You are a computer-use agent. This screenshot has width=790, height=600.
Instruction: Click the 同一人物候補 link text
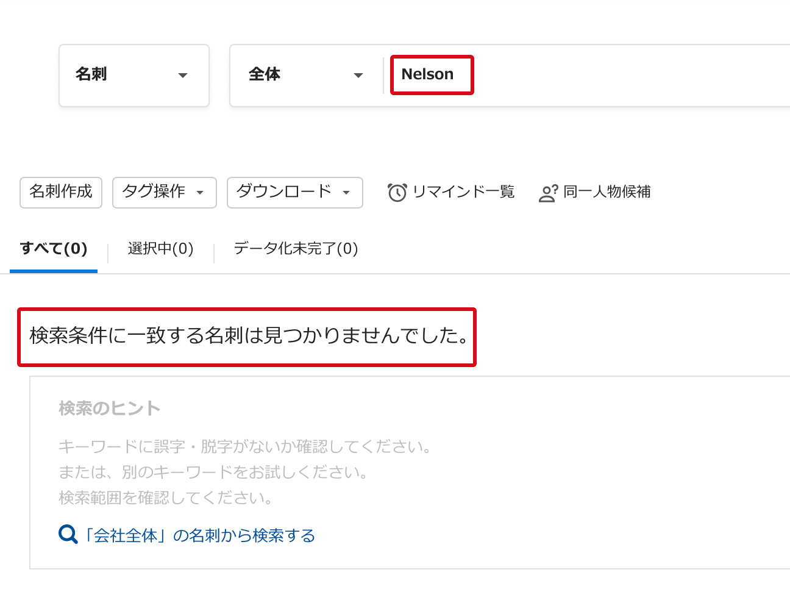click(607, 192)
